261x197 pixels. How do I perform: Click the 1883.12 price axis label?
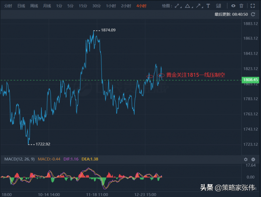point(251,23)
